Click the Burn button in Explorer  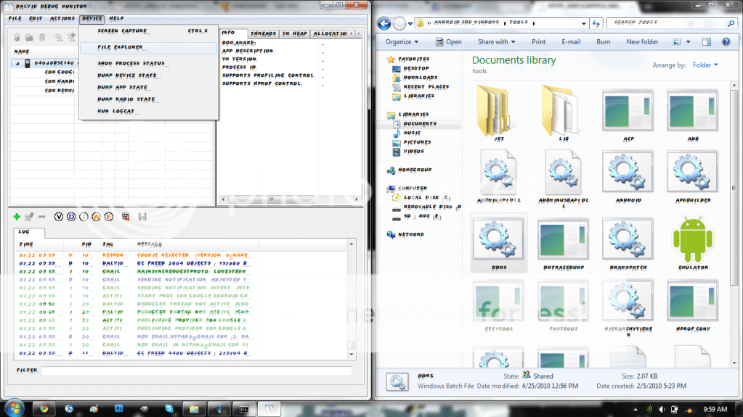tap(604, 41)
